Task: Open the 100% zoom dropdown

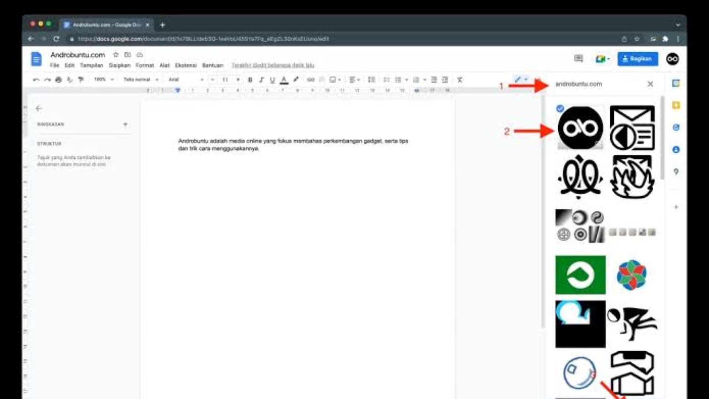Action: (104, 79)
